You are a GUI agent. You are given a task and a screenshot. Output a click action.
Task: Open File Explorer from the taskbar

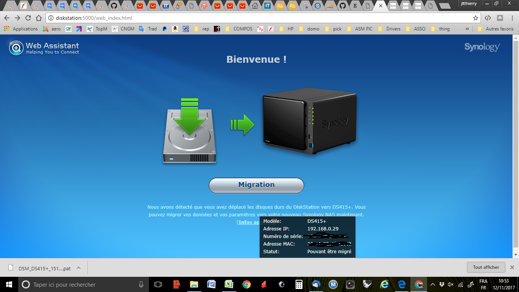pyautogui.click(x=194, y=284)
